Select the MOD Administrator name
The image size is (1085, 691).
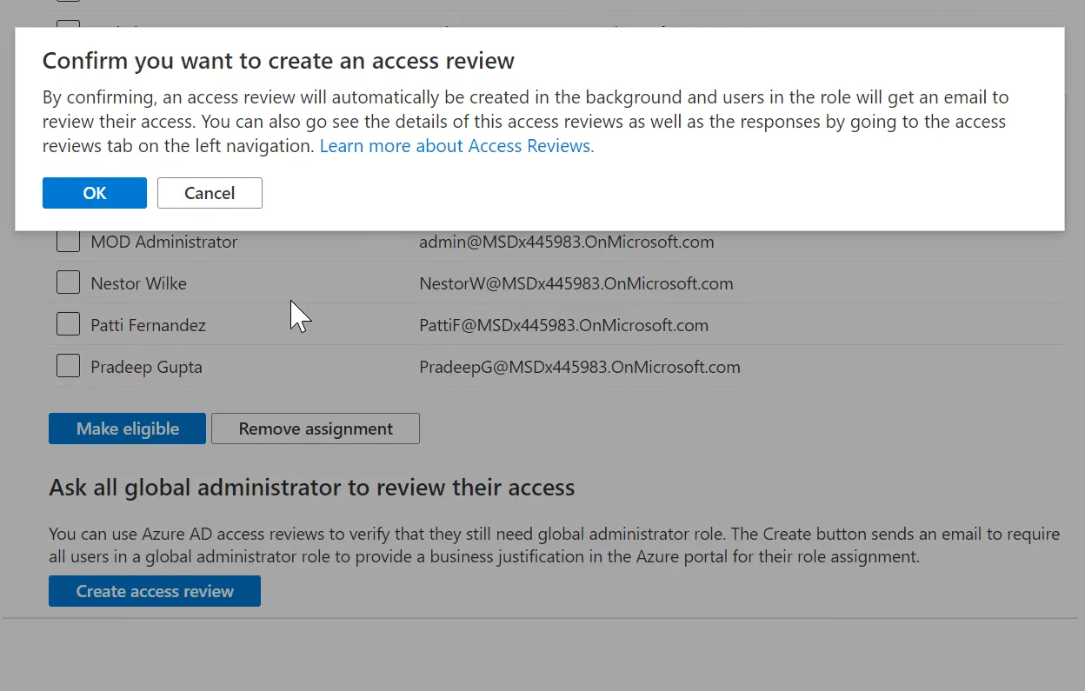pos(163,242)
